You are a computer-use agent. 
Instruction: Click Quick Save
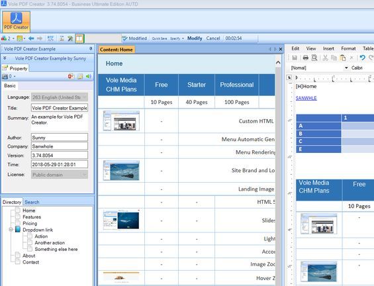pos(160,38)
